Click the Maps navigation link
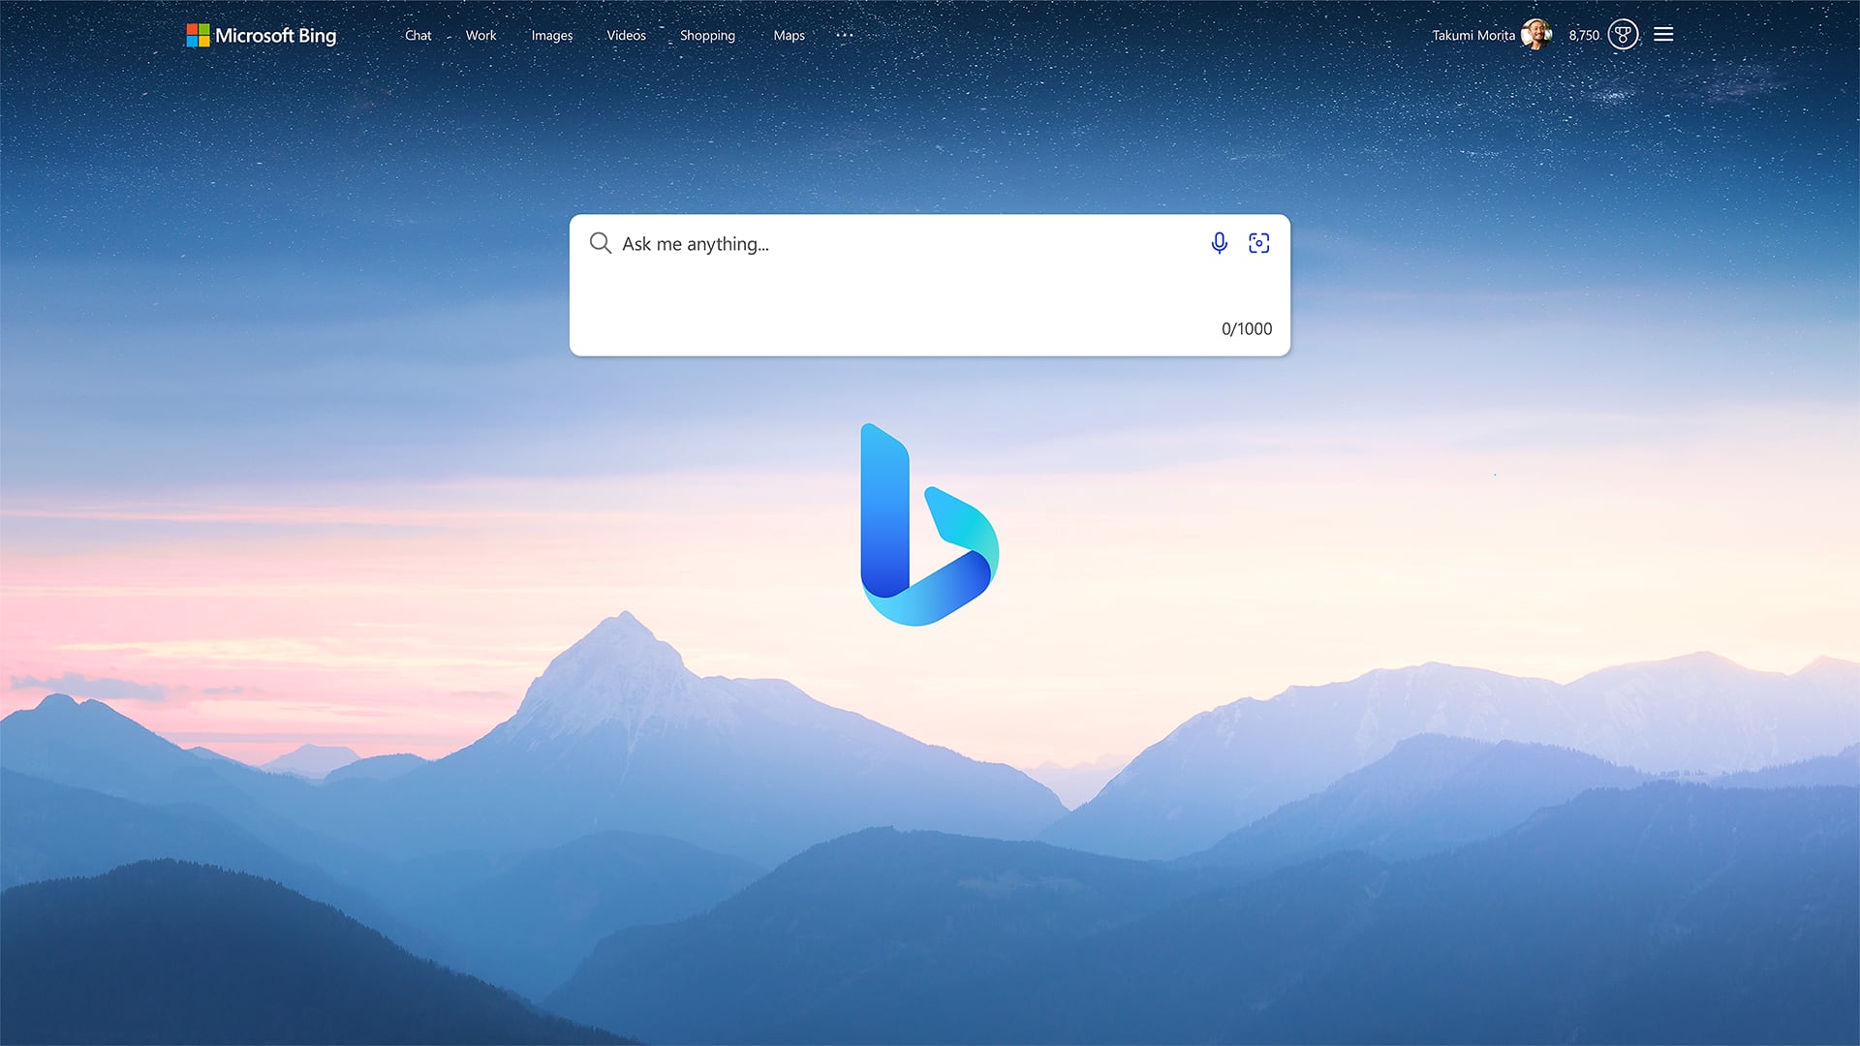 tap(789, 35)
